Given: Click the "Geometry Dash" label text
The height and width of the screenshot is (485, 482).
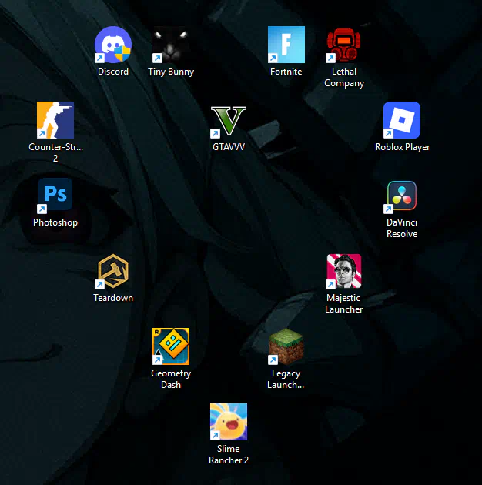Looking at the screenshot, I should click(x=171, y=379).
